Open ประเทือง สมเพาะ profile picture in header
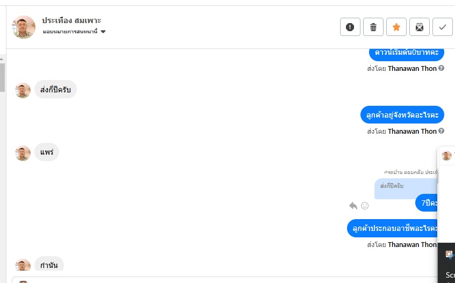 tap(24, 27)
